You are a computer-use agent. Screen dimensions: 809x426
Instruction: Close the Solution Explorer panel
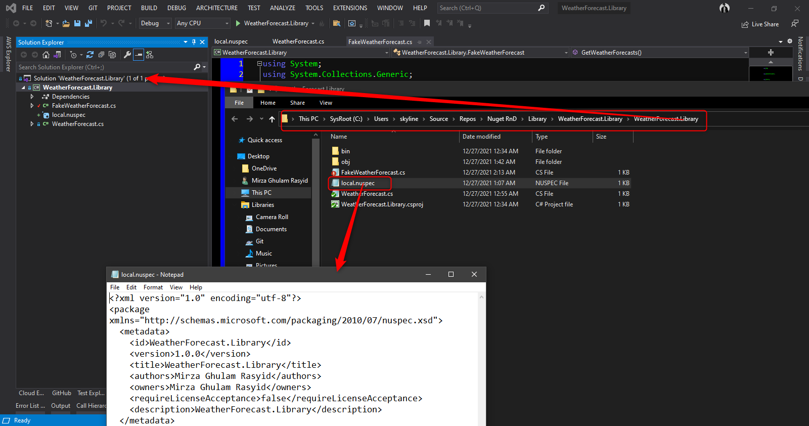202,42
